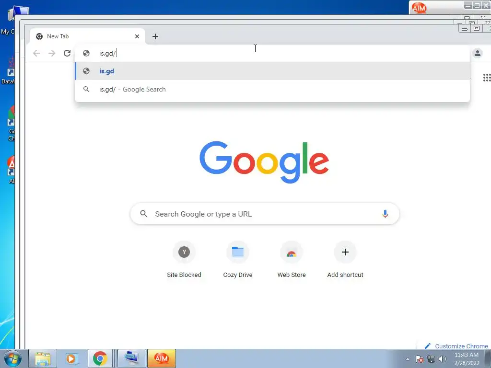Screen dimensions: 491x368
Task: Open the Google apps grid icon
Action: tap(487, 77)
